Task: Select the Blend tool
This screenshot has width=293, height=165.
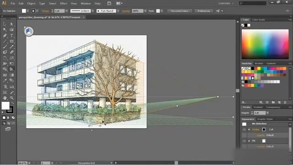Action: coord(11,81)
